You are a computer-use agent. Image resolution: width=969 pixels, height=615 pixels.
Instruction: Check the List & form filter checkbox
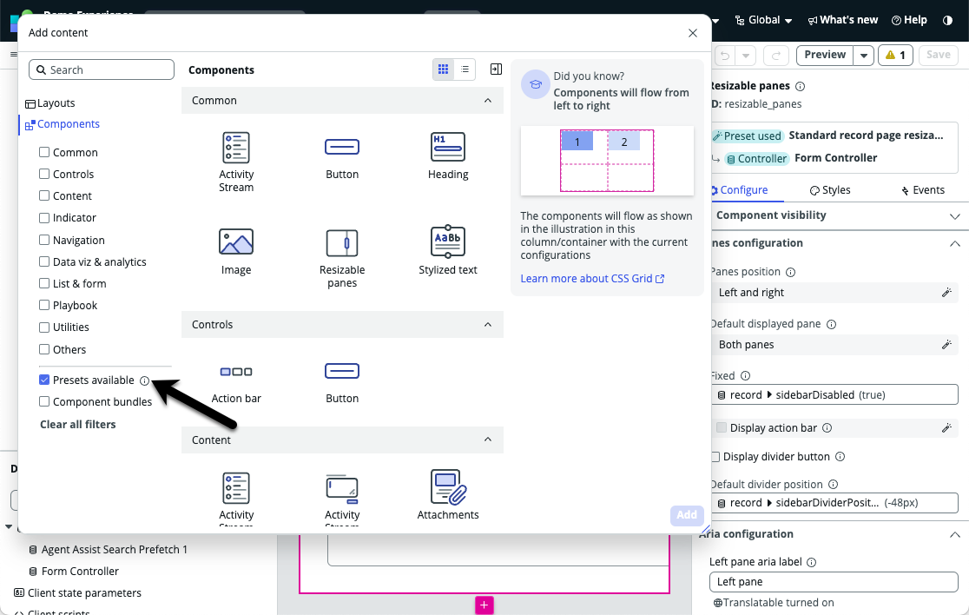click(x=44, y=283)
